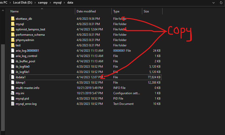
Task: Click the my.ini configuration file icon
Action: pyautogui.click(x=12, y=93)
